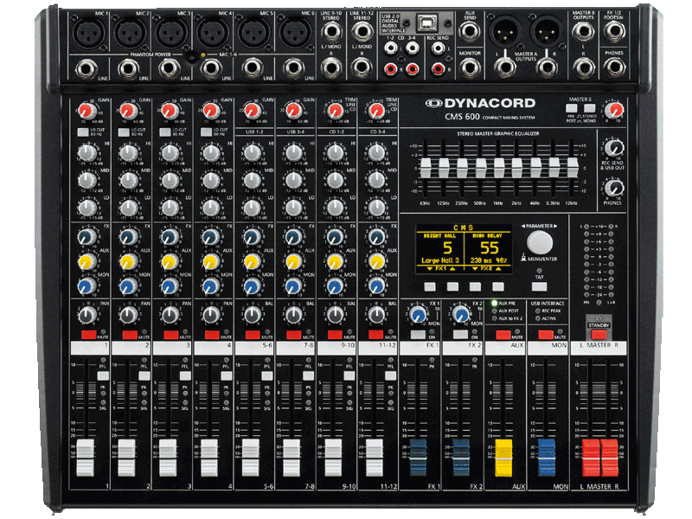This screenshot has height=519, width=692.
Task: Click the HI EQ knob on channel 4
Action: (x=210, y=155)
